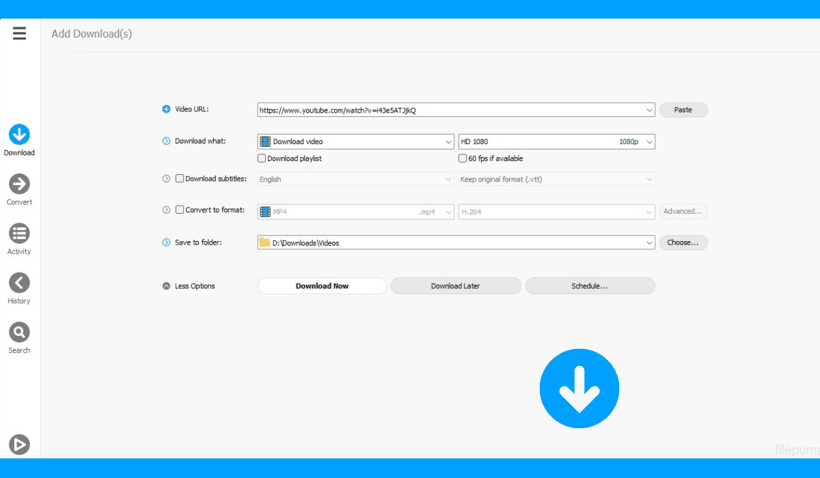
Task: Click the arrow icon beside Download subtitles
Action: click(166, 179)
